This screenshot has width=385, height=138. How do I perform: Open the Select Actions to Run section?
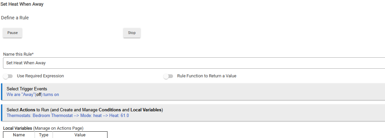(193, 113)
